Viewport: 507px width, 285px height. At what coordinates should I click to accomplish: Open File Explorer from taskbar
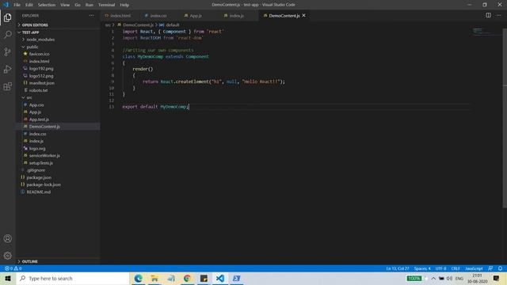click(x=154, y=278)
